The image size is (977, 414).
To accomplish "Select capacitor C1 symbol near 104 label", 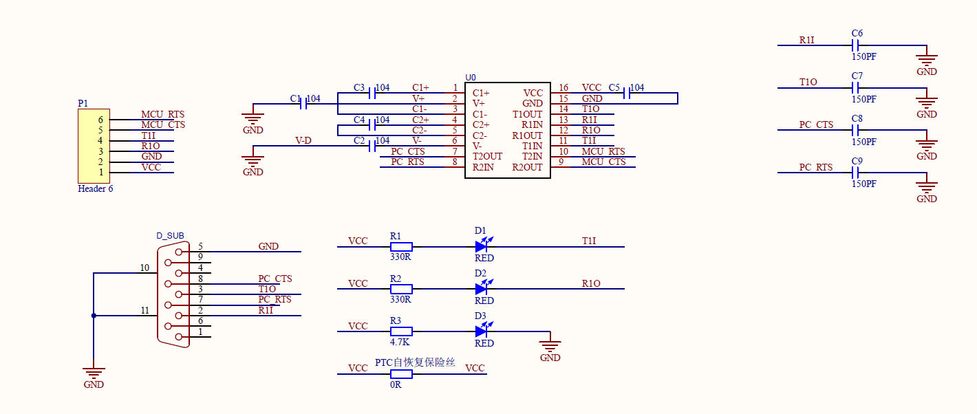I will point(304,104).
